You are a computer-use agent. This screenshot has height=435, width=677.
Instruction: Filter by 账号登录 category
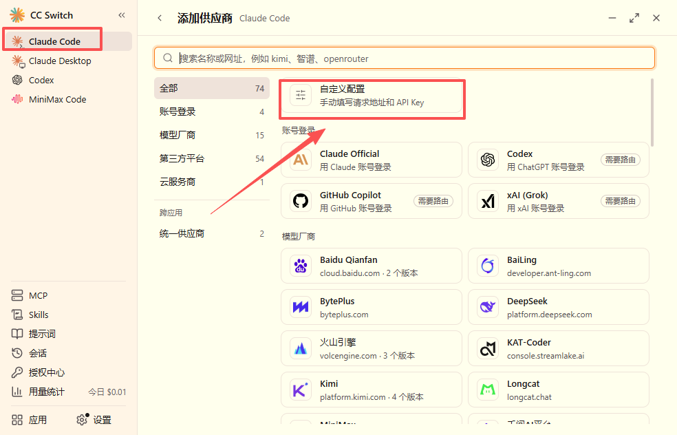point(212,112)
